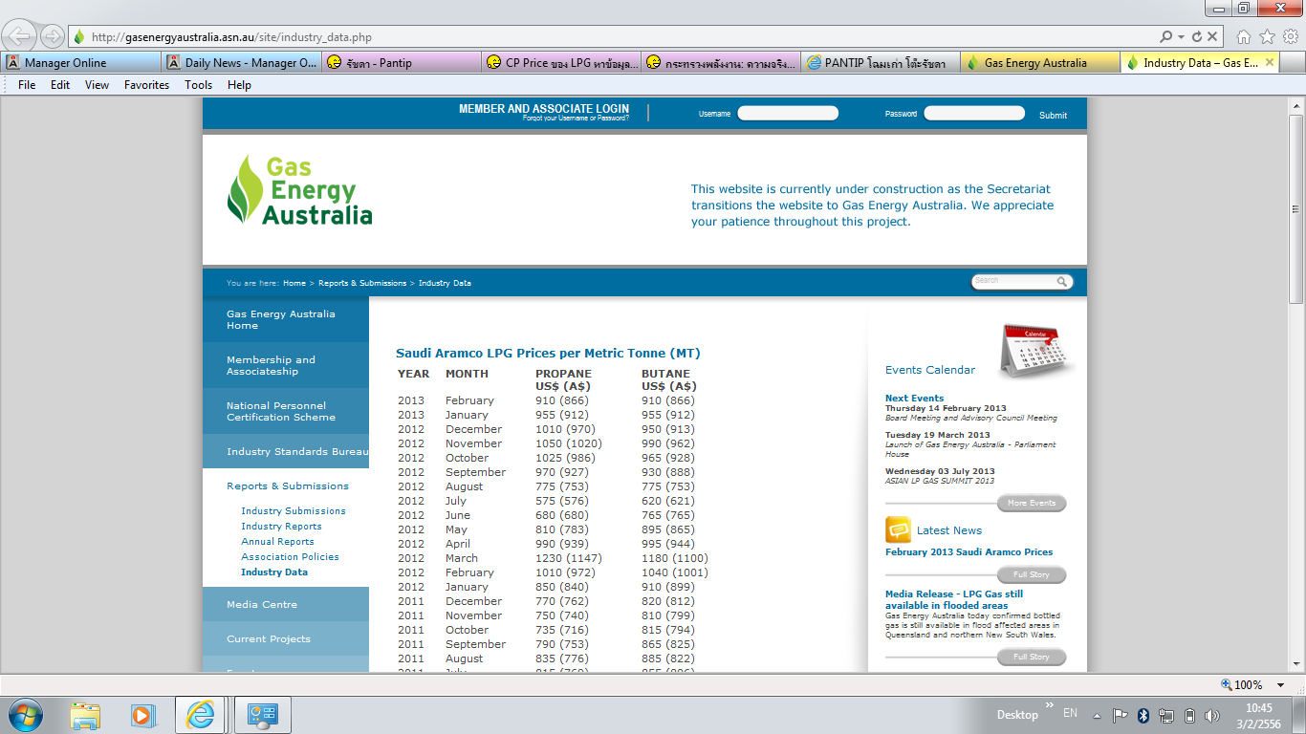The width and height of the screenshot is (1306, 734).
Task: Open the Tools menu
Action: [x=199, y=85]
